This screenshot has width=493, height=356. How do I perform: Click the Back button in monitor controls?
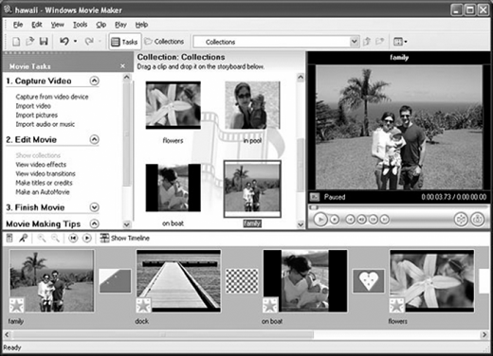[350, 219]
